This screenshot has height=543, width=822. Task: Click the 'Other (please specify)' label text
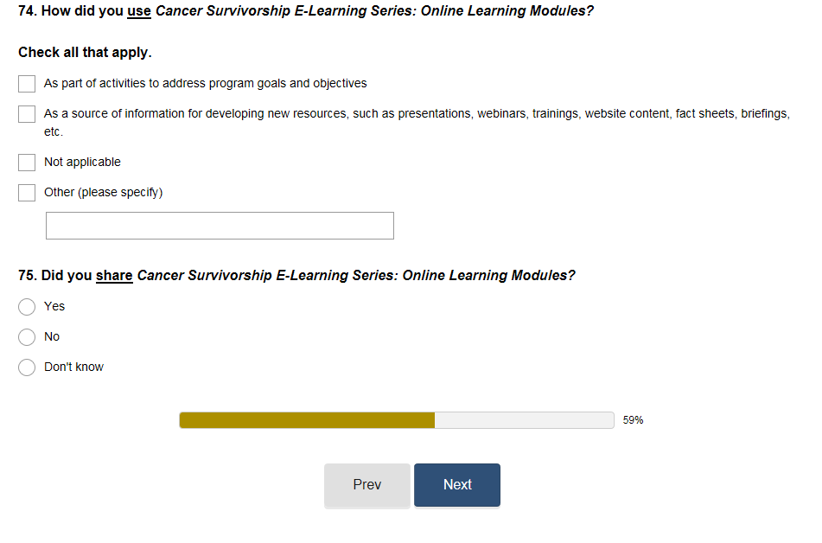pos(103,193)
